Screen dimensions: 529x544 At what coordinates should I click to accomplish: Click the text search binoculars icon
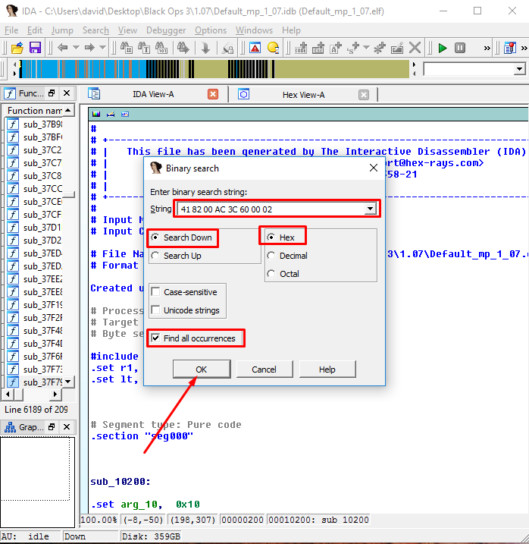pos(143,48)
